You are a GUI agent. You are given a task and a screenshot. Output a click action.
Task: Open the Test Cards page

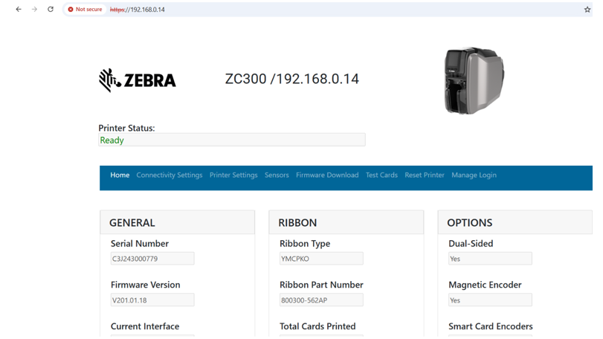point(381,175)
